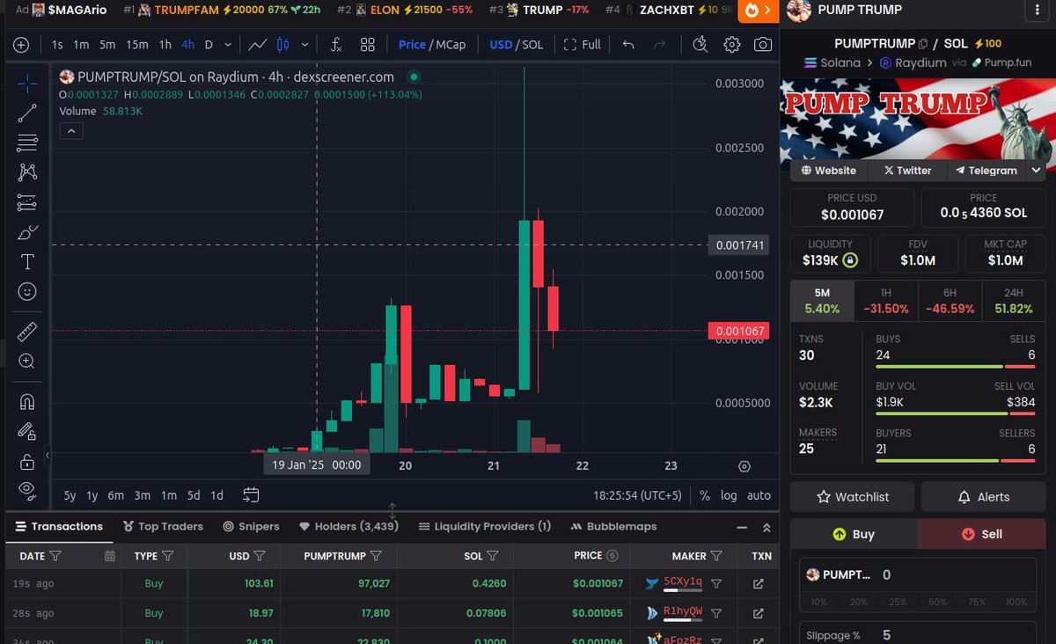1056x644 pixels.
Task: Hide all drawings with eye icon
Action: click(x=26, y=489)
